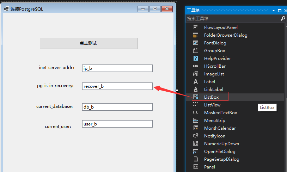Image resolution: width=287 pixels, height=172 pixels.
Task: Select the PageSetupDialog text entry
Action: pyautogui.click(x=222, y=159)
